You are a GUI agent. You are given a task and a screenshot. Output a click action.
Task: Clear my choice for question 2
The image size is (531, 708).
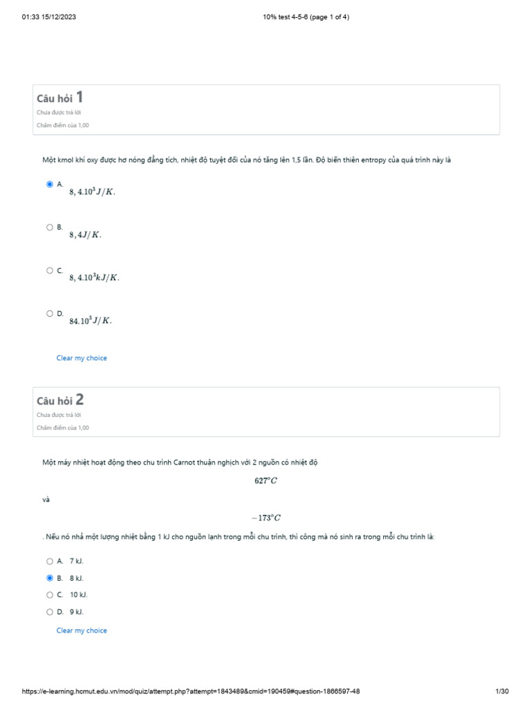pyautogui.click(x=82, y=631)
